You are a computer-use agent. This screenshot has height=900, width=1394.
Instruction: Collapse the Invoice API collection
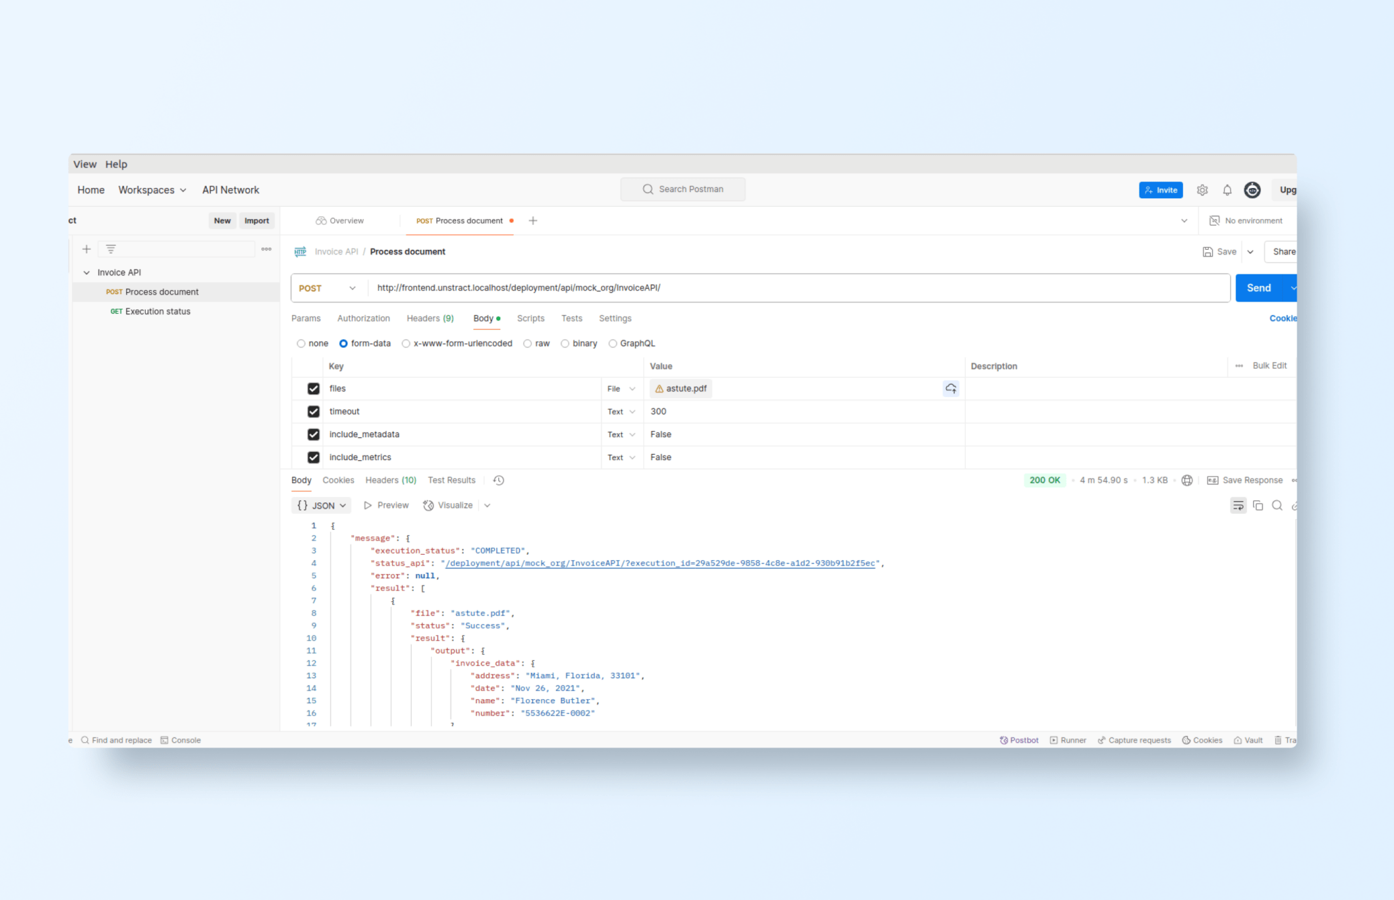coord(86,272)
